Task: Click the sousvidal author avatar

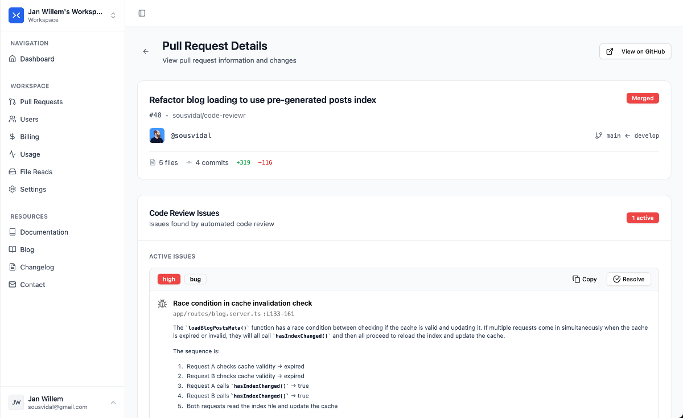Action: tap(157, 136)
